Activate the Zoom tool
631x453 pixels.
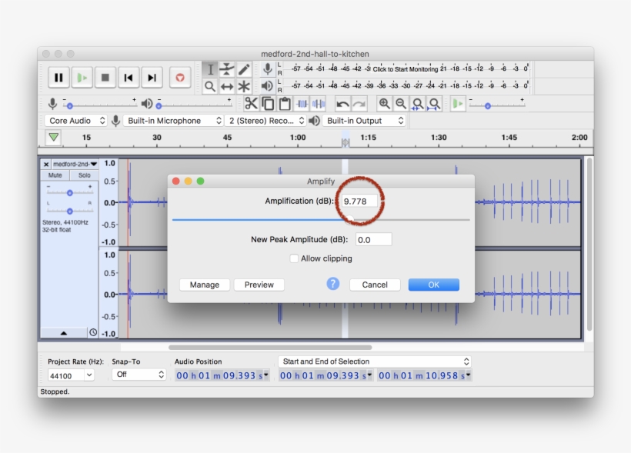tap(209, 85)
